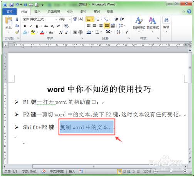Viewport: 195px width, 177px height.
Task: Click the Decrease Indent icon
Action: [116, 19]
